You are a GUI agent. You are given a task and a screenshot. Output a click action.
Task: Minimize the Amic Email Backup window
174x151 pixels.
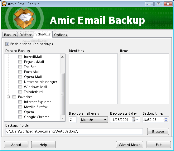pos(149,4)
